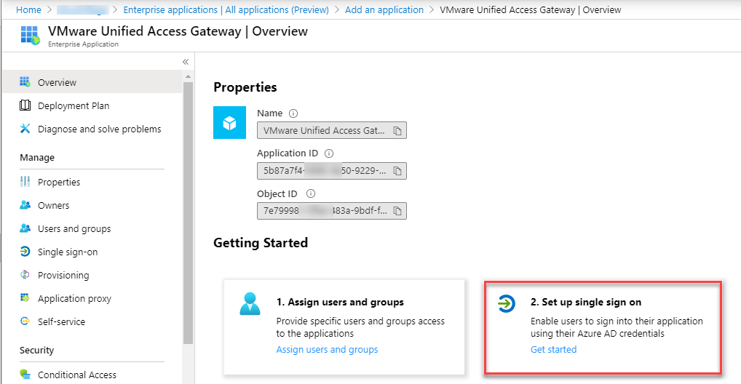This screenshot has width=741, height=384.
Task: Click the person icon in the Assign users card
Action: 250,304
